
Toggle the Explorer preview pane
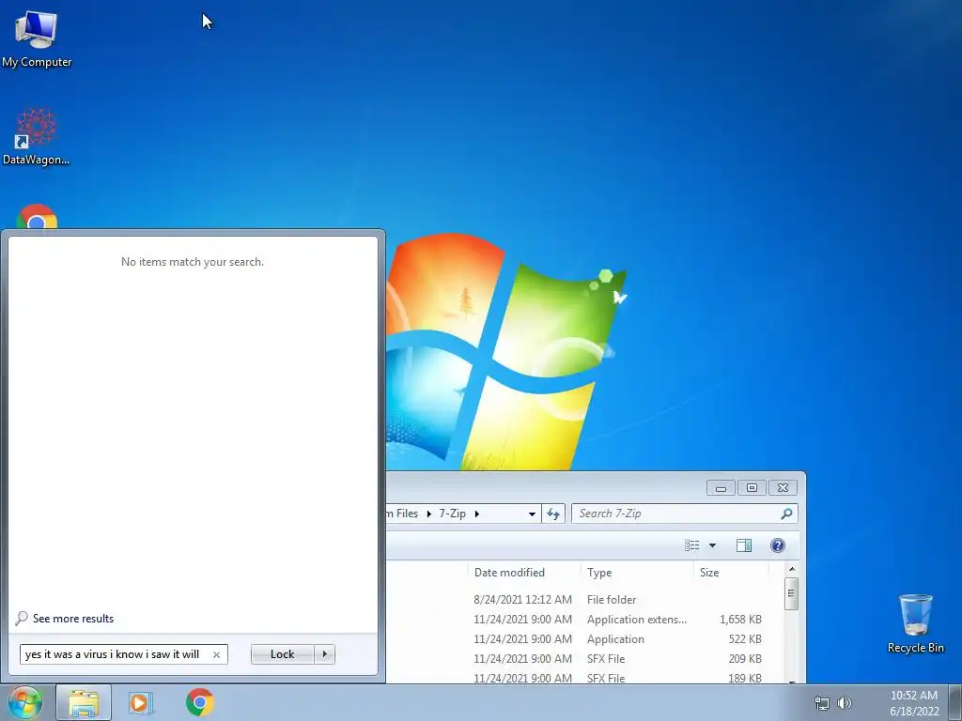[x=744, y=545]
